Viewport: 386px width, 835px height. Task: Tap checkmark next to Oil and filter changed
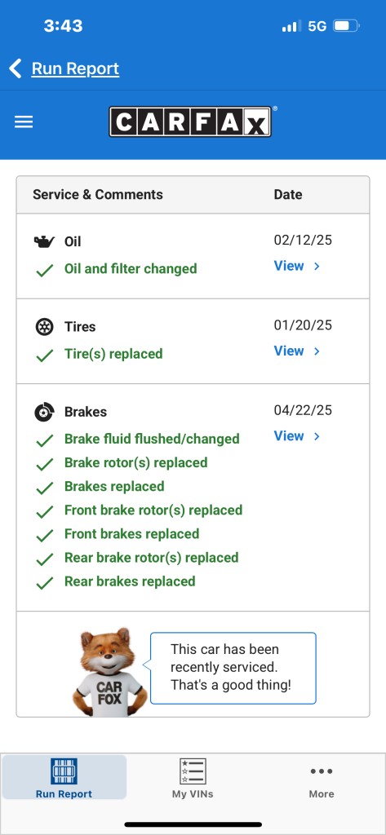pos(44,270)
